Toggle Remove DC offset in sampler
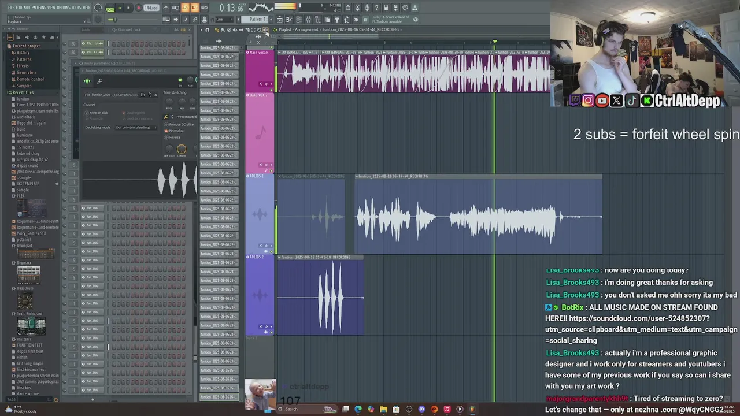 (x=180, y=125)
